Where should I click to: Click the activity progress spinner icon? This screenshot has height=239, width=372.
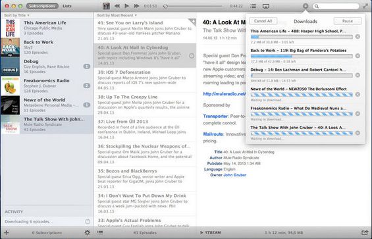[88, 222]
